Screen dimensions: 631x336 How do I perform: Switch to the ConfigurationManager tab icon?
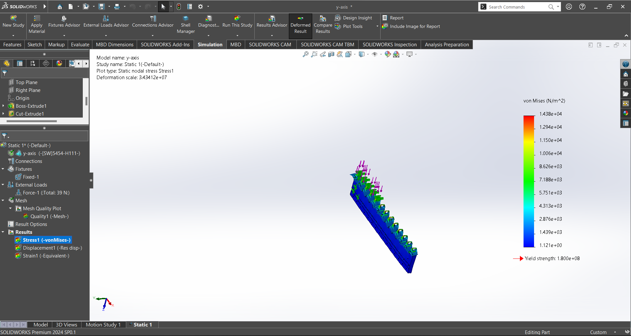point(33,63)
